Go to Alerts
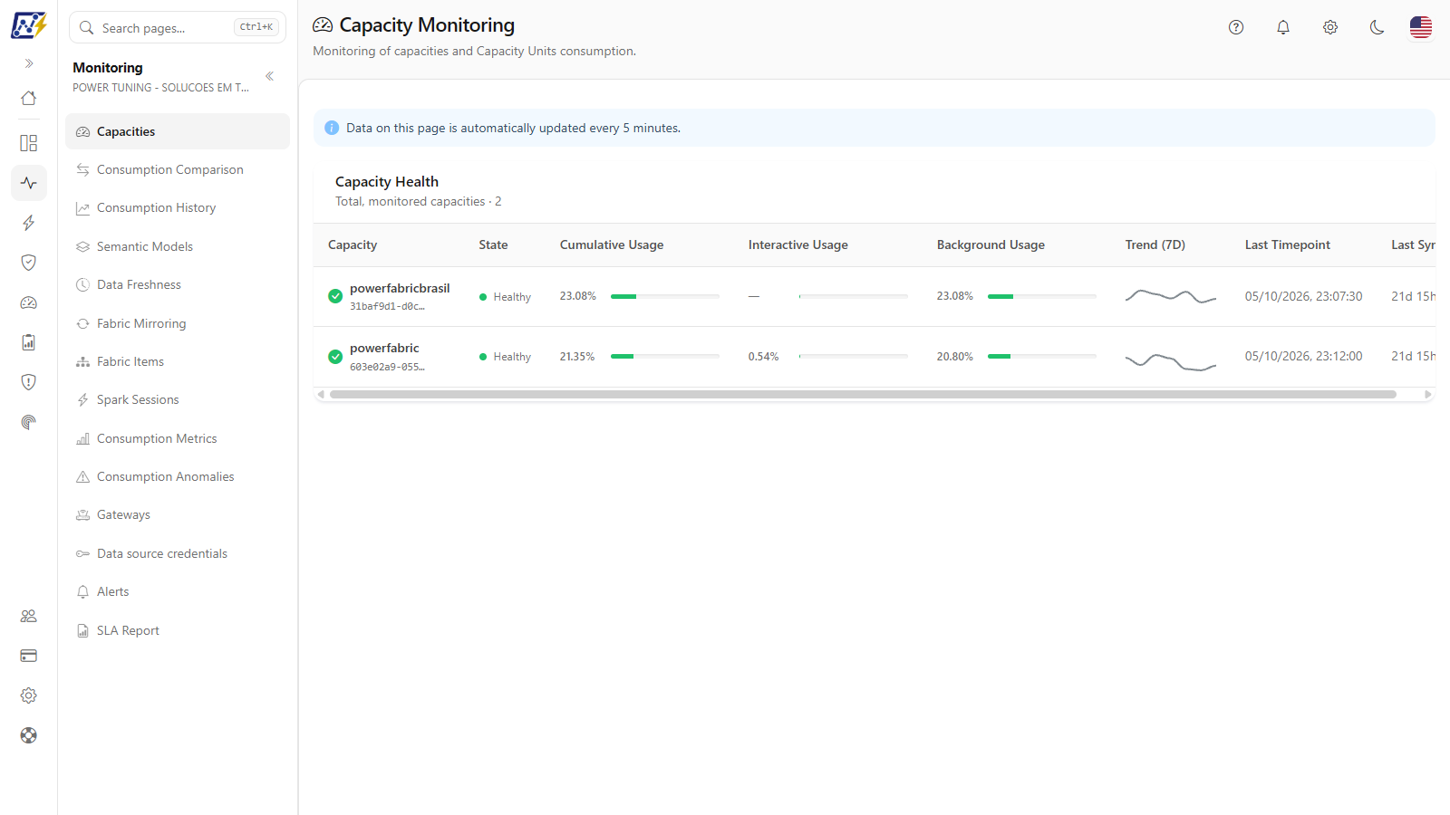Image resolution: width=1450 pixels, height=815 pixels. (x=178, y=591)
